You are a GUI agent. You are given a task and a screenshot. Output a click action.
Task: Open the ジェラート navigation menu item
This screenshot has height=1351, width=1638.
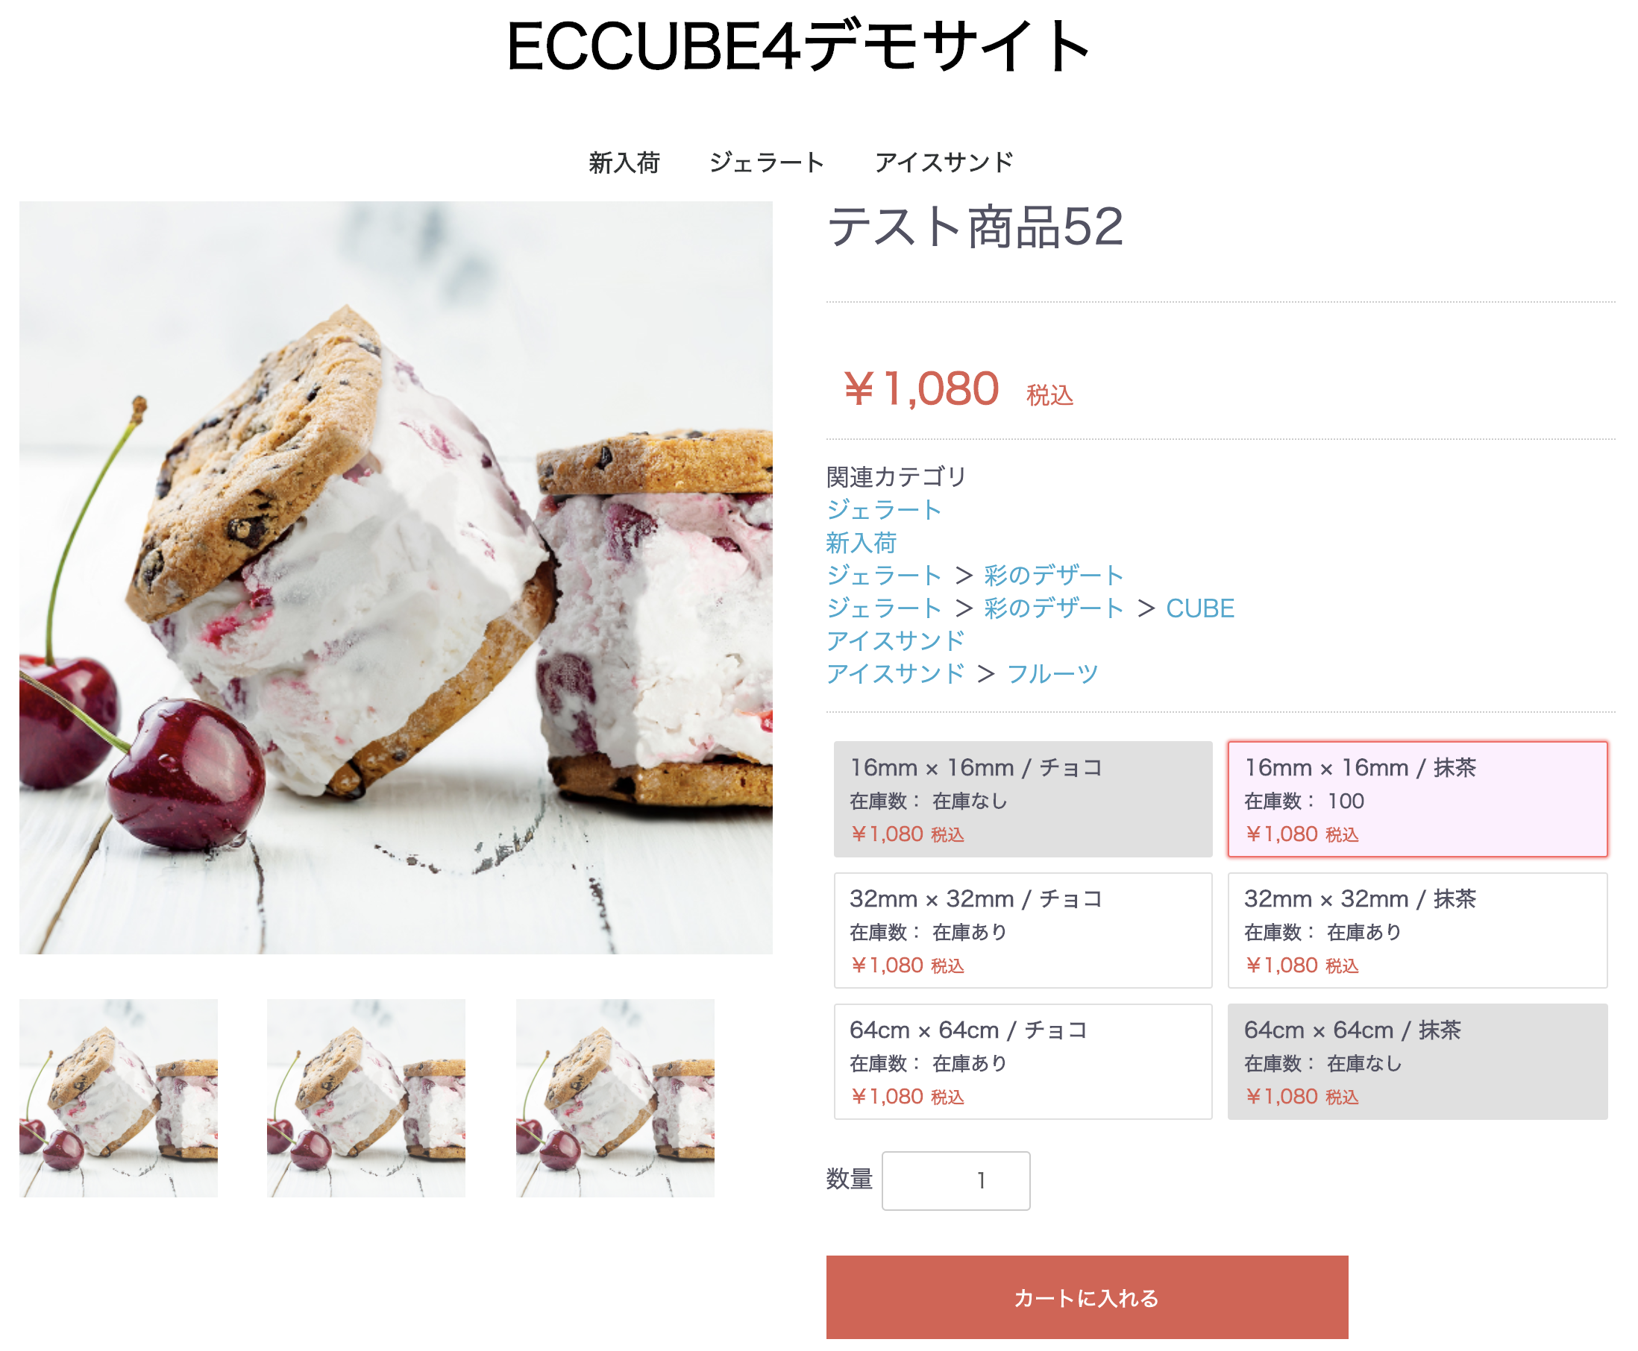(766, 163)
